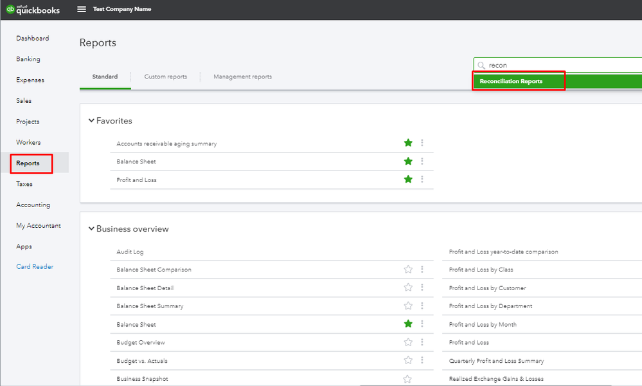
Task: Open more options for Accounts receivable aging summary
Action: coord(422,143)
